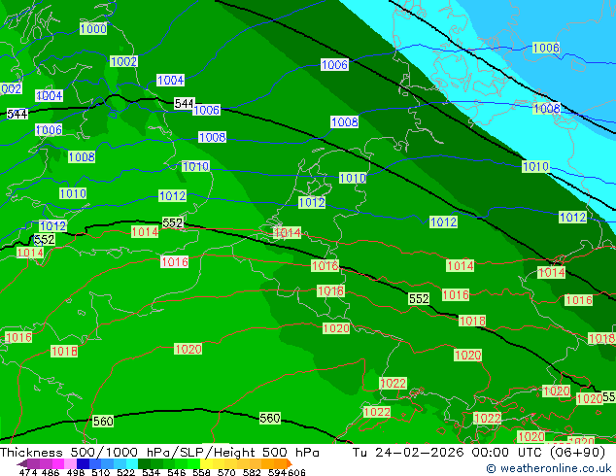The width and height of the screenshot is (616, 476).
Task: Click the chart title 'Thickness 500/1000 hPa/SLP/Height 500 hPa'
Action: click(x=159, y=453)
